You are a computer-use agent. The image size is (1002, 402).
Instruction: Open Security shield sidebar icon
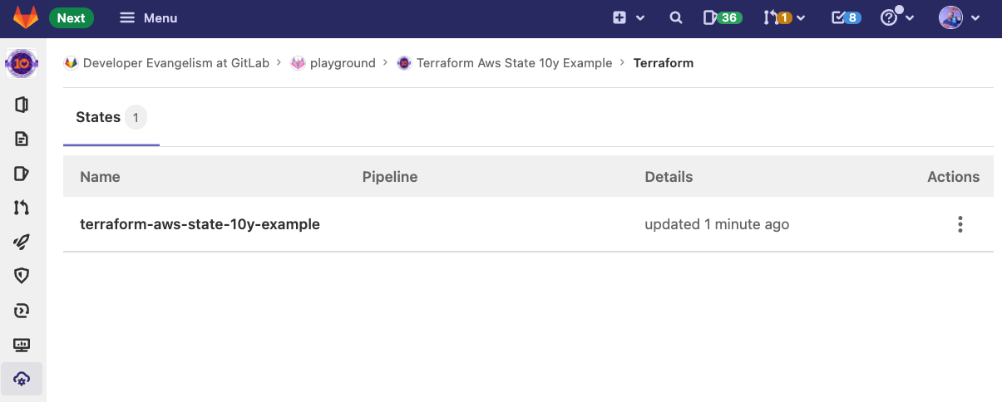click(x=22, y=276)
